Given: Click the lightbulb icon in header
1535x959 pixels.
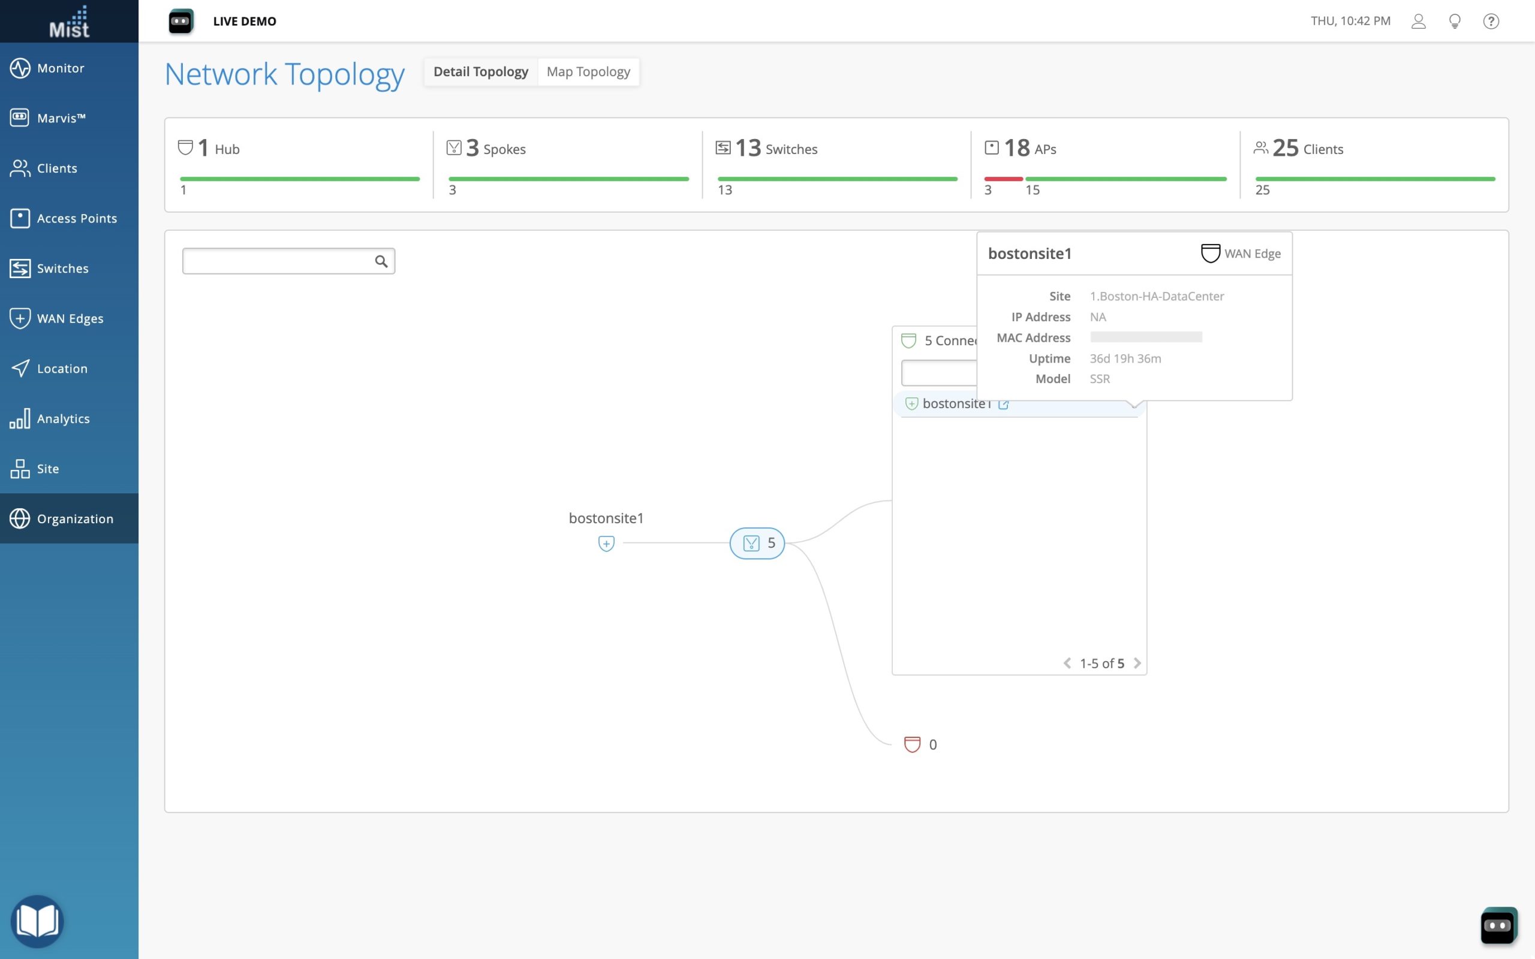Looking at the screenshot, I should 1455,21.
